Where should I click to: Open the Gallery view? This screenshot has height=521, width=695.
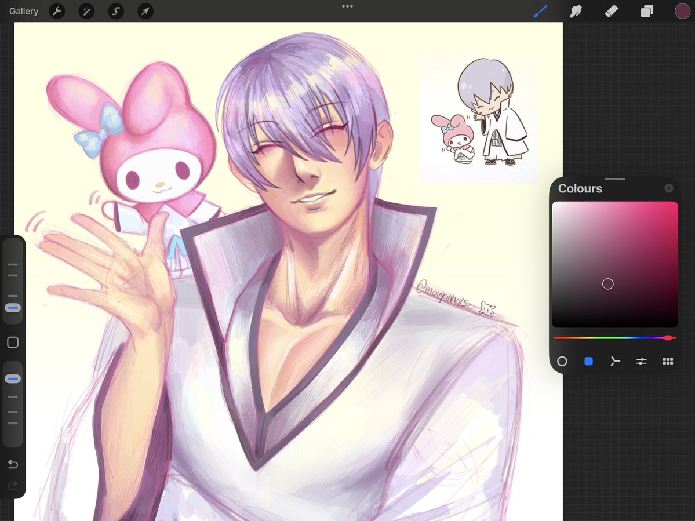click(24, 11)
